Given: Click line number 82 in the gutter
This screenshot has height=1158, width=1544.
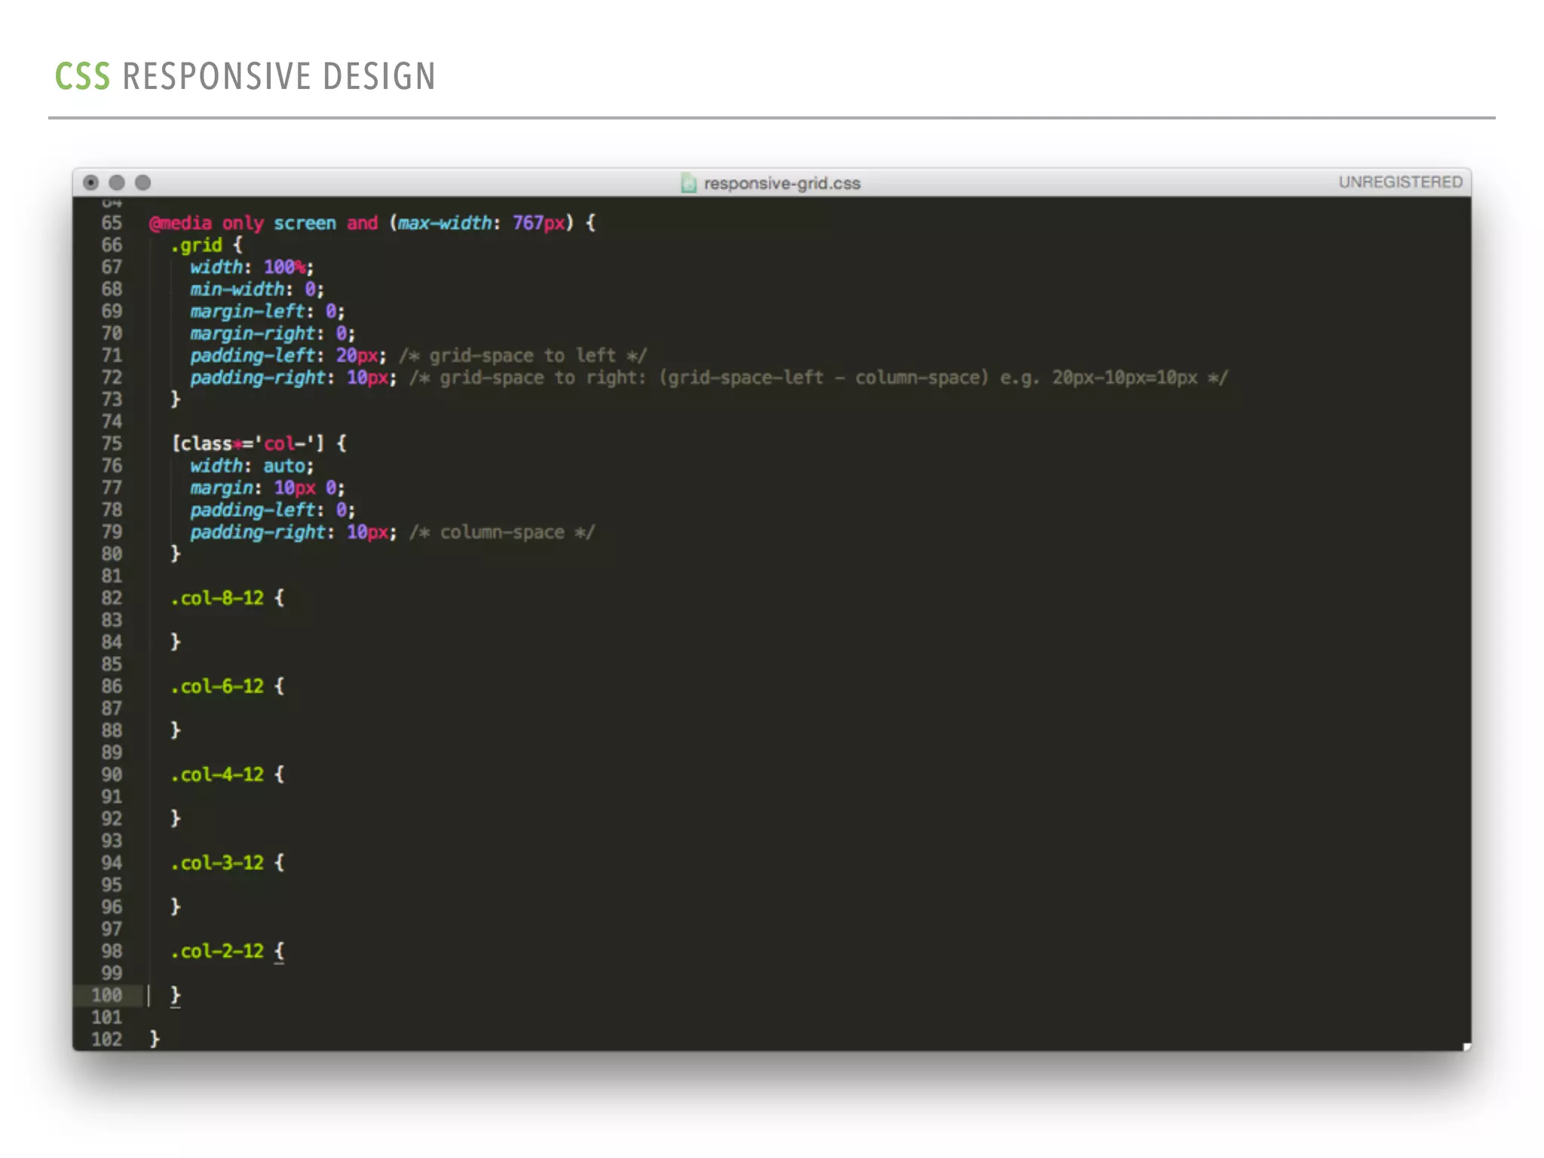Looking at the screenshot, I should coord(112,599).
